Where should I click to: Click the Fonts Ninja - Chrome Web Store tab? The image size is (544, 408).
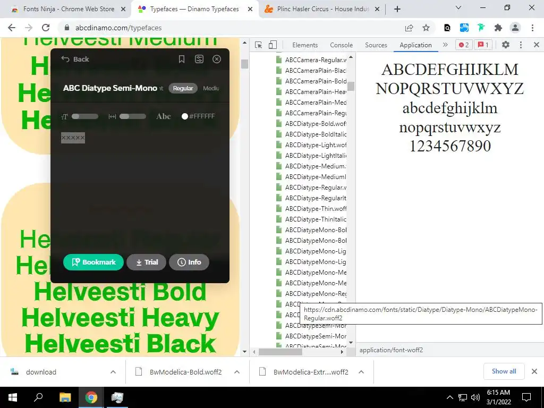[x=68, y=9]
